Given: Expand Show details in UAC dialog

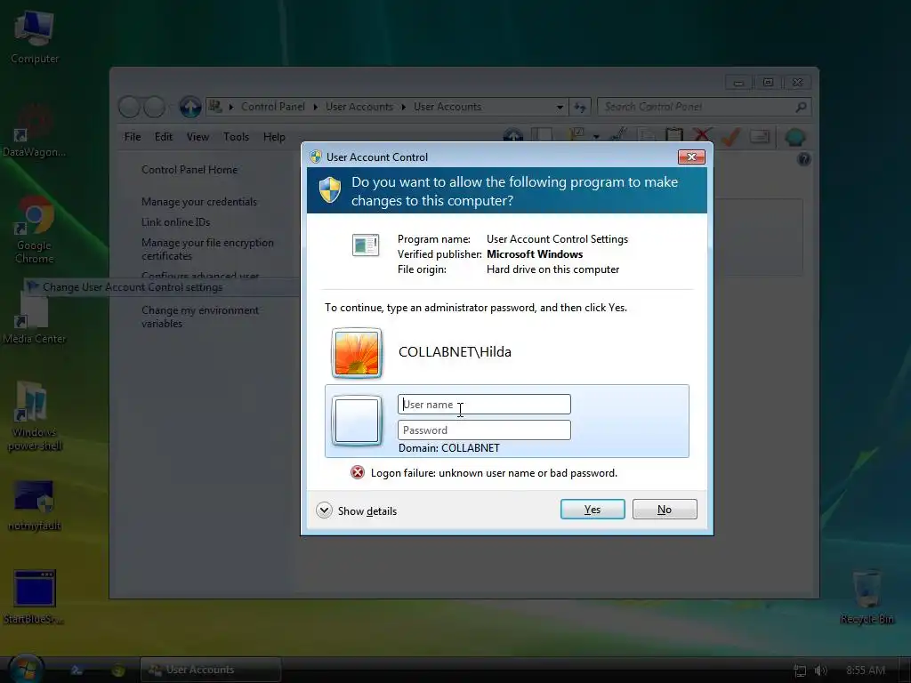Looking at the screenshot, I should 357,510.
